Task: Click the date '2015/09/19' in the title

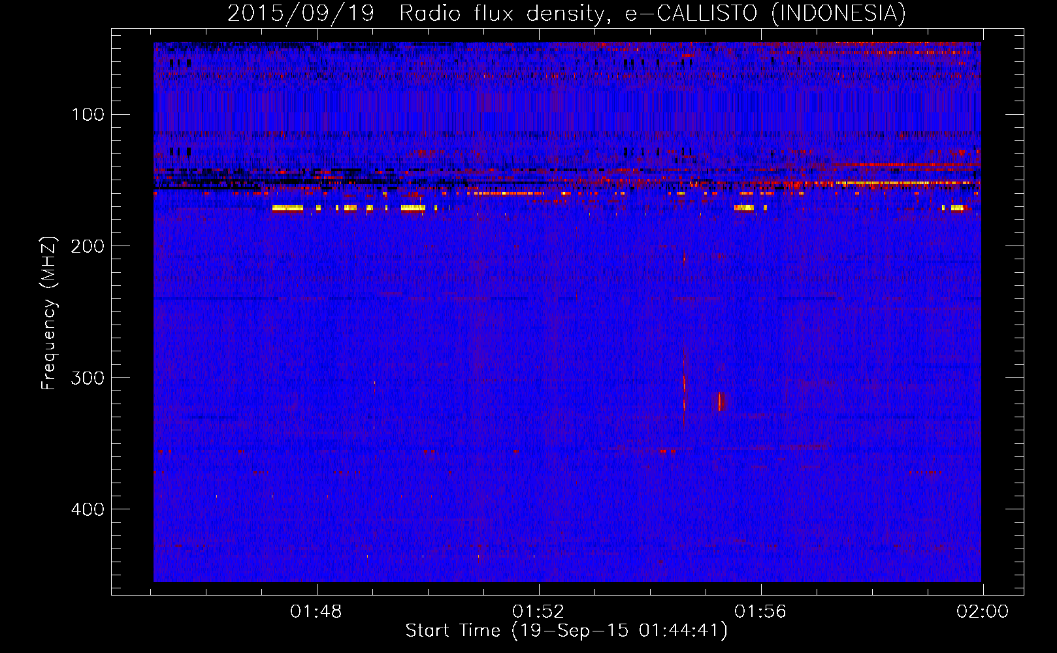Action: 301,13
